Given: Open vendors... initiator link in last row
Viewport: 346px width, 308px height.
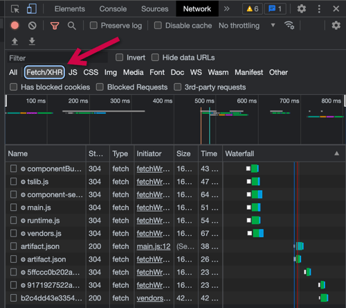Looking at the screenshot, I should click(154, 298).
